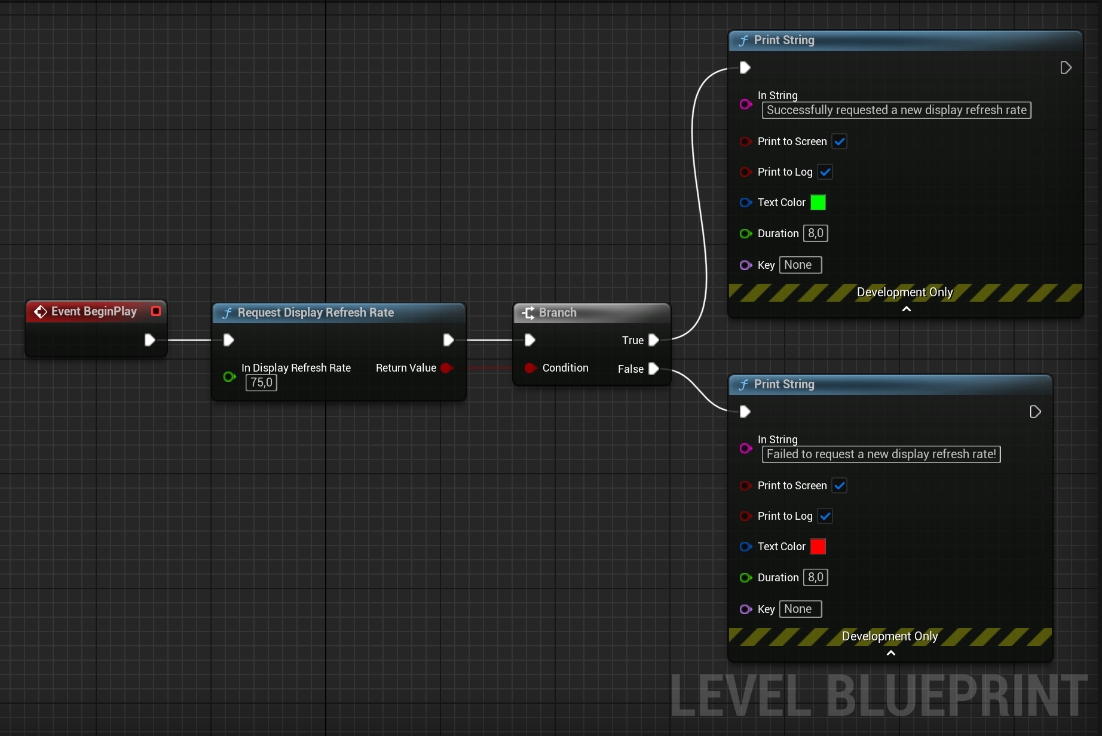Open the red Text Color swatch
The image size is (1102, 736).
(x=818, y=547)
